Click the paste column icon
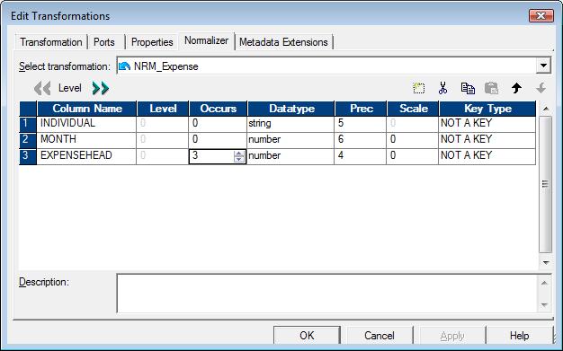This screenshot has width=563, height=351. click(492, 88)
